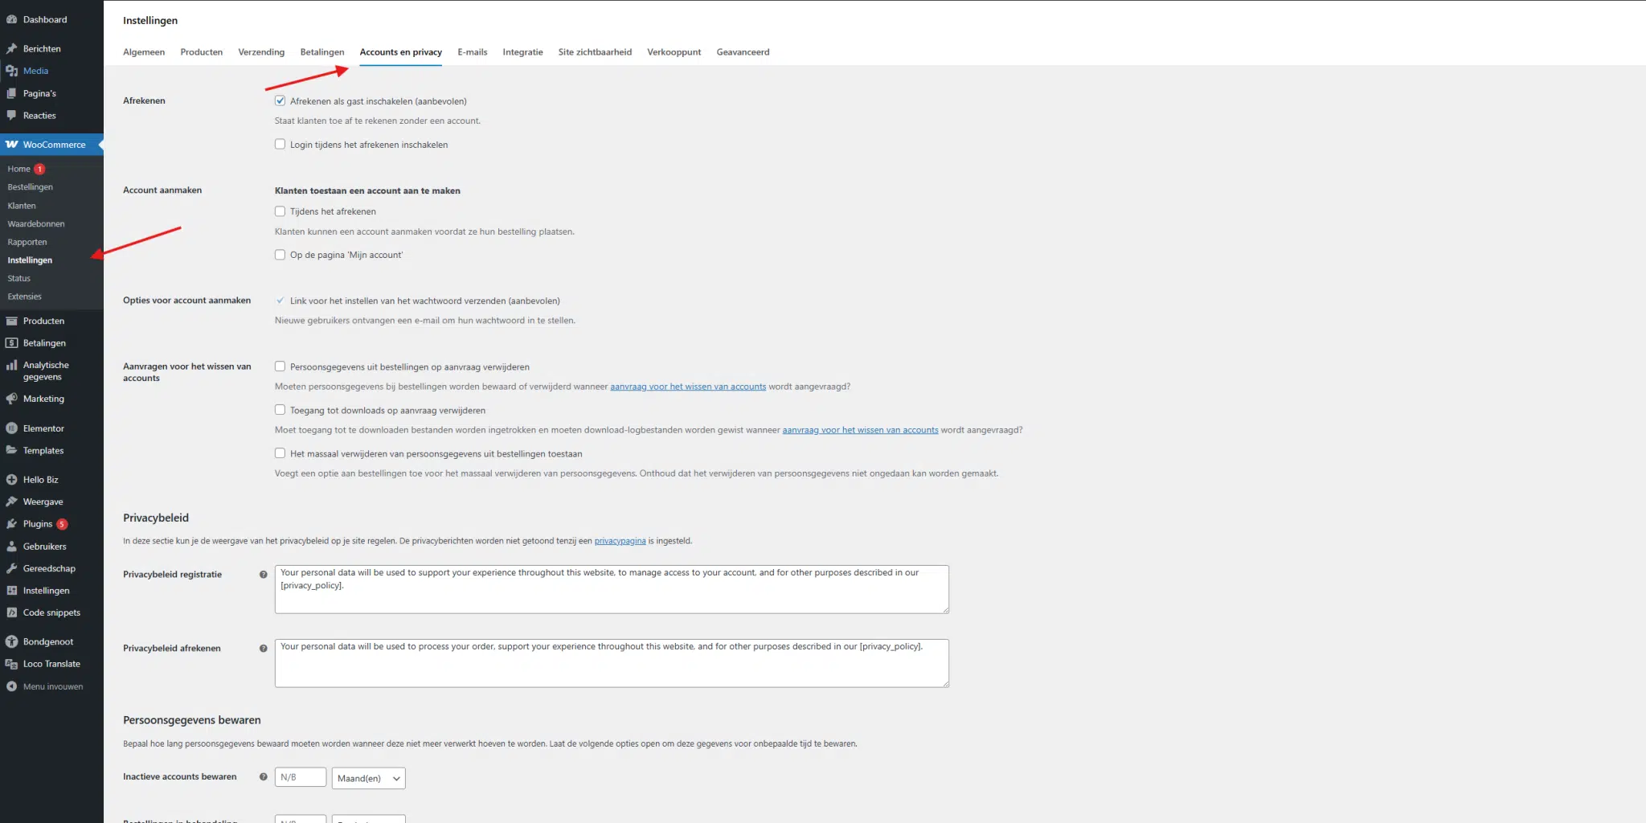The width and height of the screenshot is (1646, 823).
Task: Tick 'Toegang tot downloads op aanvraag verwijderen'
Action: (x=280, y=410)
